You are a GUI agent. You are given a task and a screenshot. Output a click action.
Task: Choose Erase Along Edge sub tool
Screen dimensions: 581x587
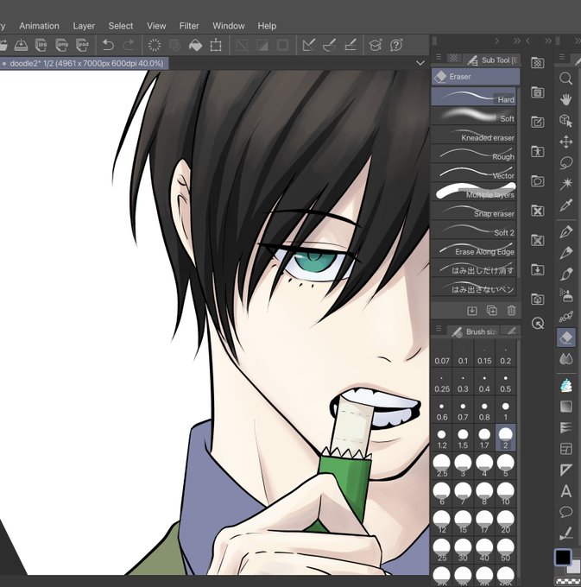click(474, 249)
